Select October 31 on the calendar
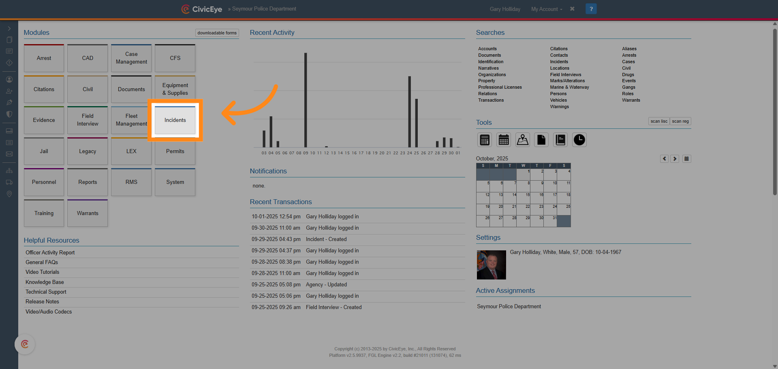Viewport: 778px width, 369px height. coord(550,221)
